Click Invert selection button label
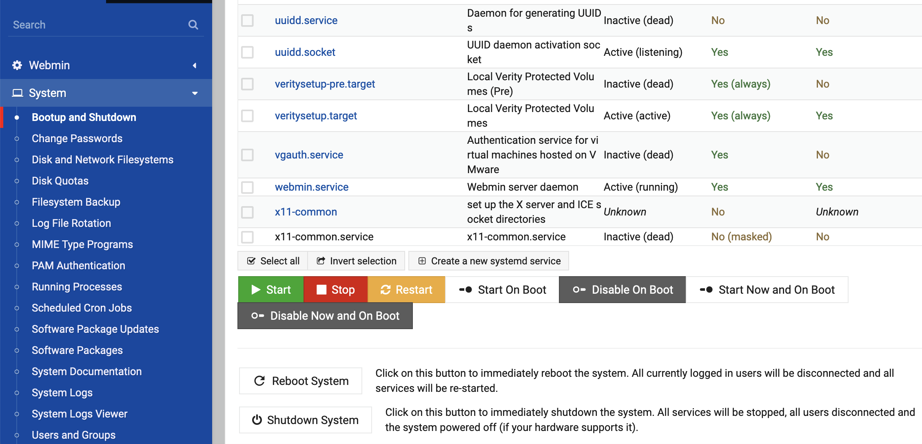922x444 pixels. 363,261
